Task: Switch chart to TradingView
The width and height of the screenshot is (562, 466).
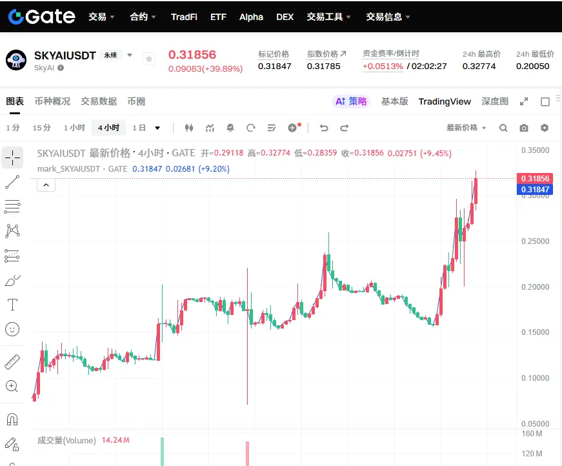Action: point(445,101)
